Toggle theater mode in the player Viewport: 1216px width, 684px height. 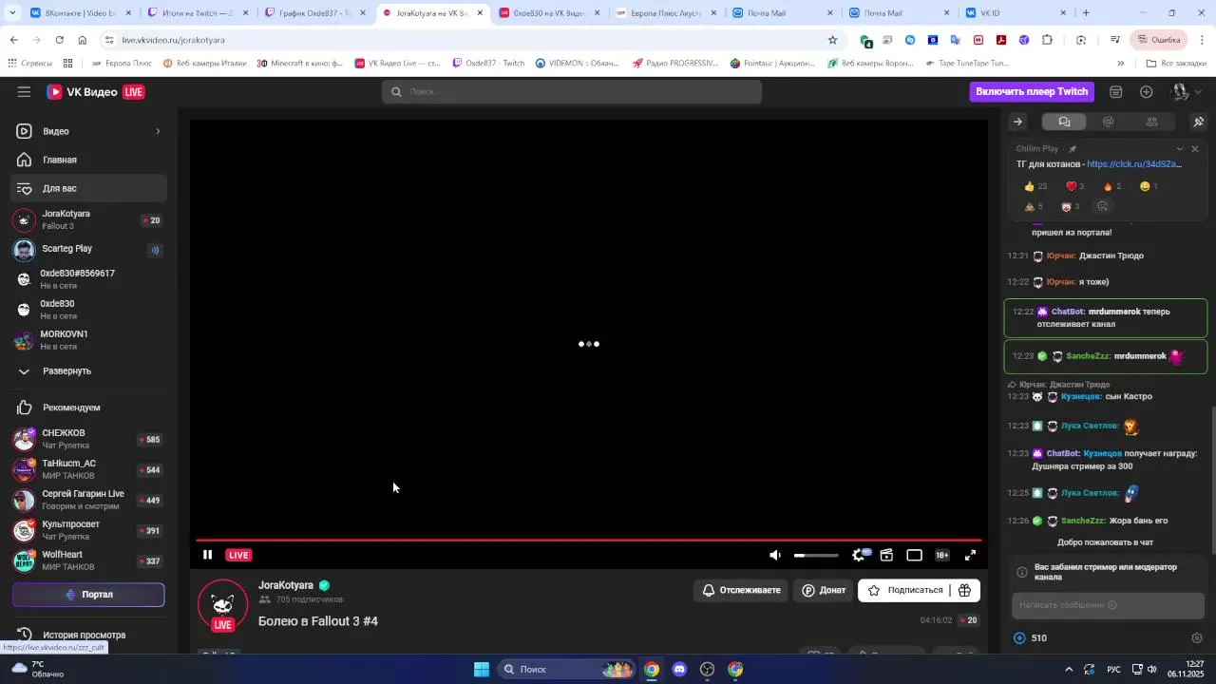point(914,555)
